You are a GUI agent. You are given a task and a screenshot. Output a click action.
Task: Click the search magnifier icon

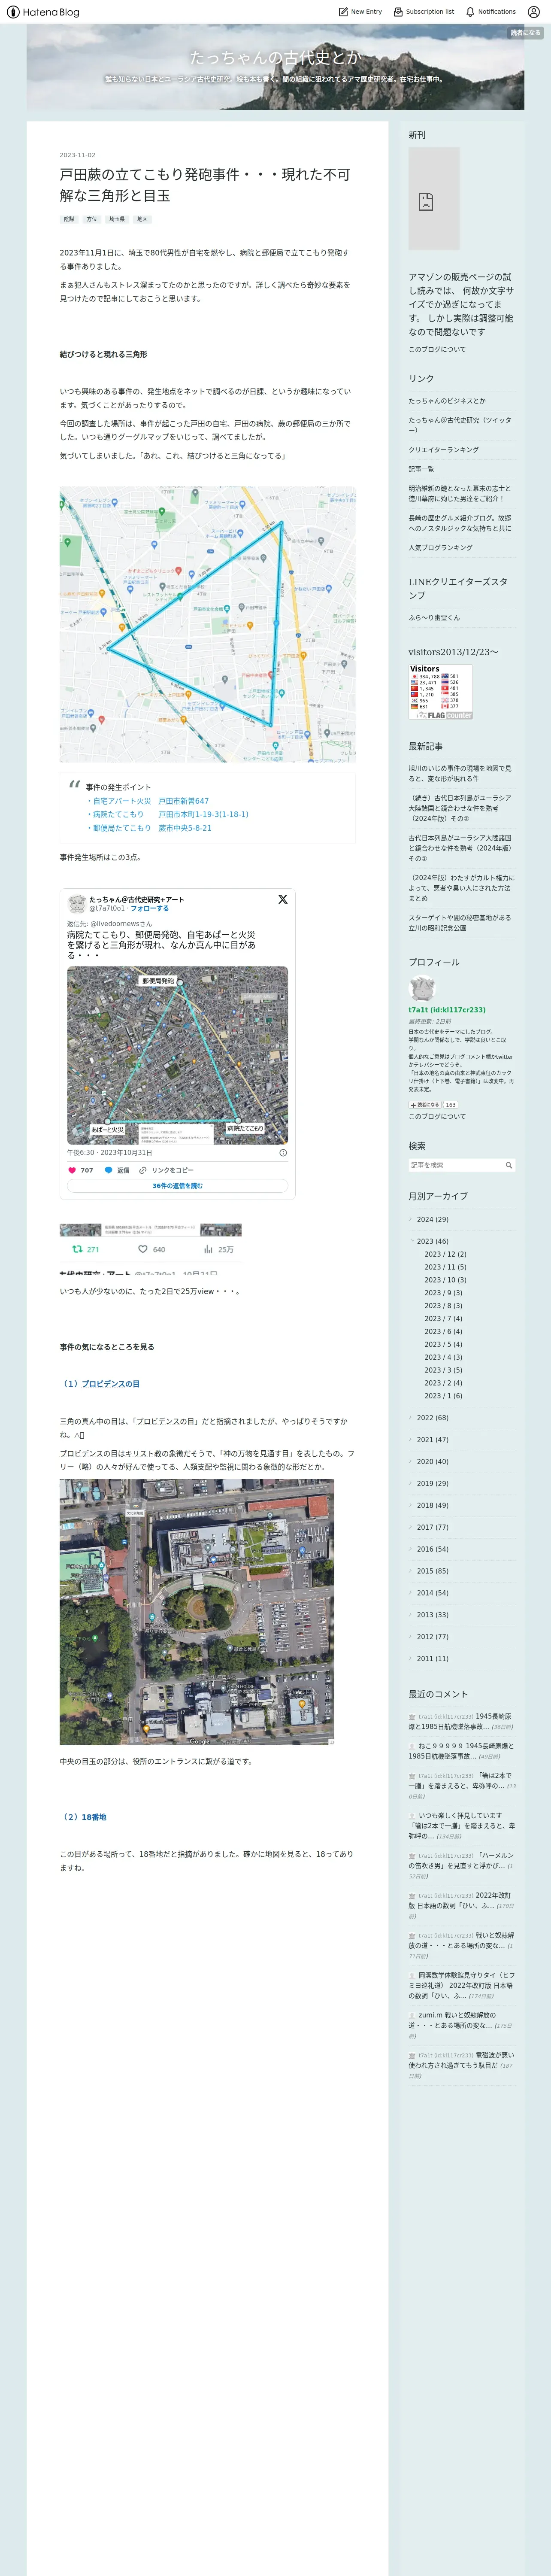(508, 1165)
